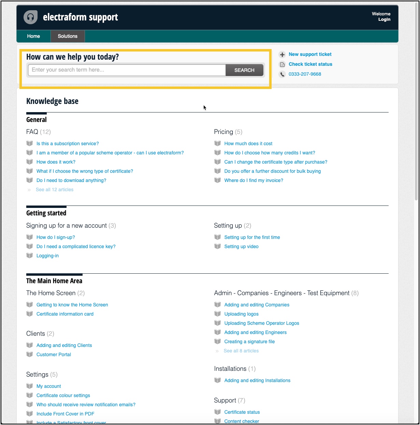Open 'Admin - Companies - Engineers - Test Equipment' heading
Screen dimensions: 420x425
(286, 293)
